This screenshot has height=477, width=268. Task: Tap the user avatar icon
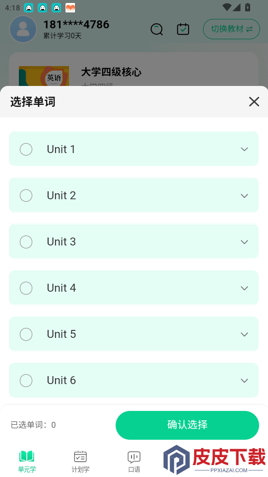(x=23, y=29)
